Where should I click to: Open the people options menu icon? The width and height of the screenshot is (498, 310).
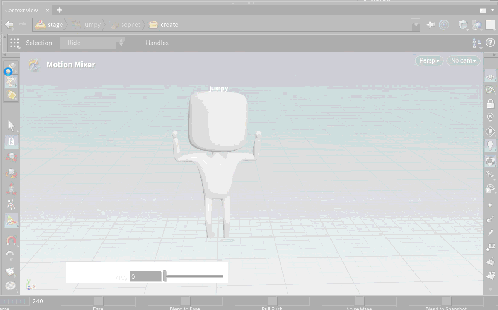click(477, 43)
